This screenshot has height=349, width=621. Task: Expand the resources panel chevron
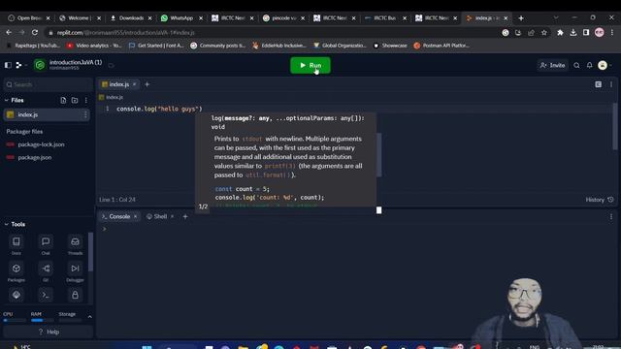(89, 317)
